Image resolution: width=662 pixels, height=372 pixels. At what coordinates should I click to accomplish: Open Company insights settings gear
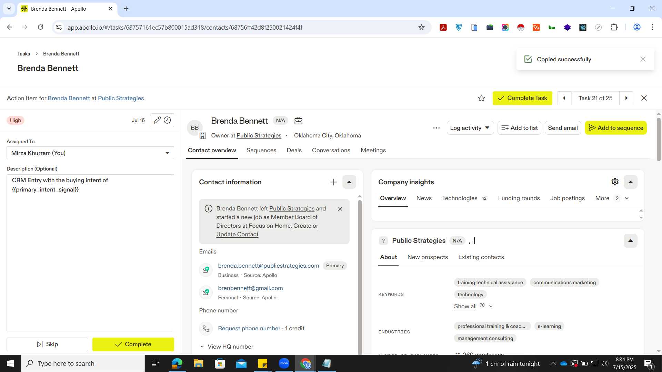615,182
